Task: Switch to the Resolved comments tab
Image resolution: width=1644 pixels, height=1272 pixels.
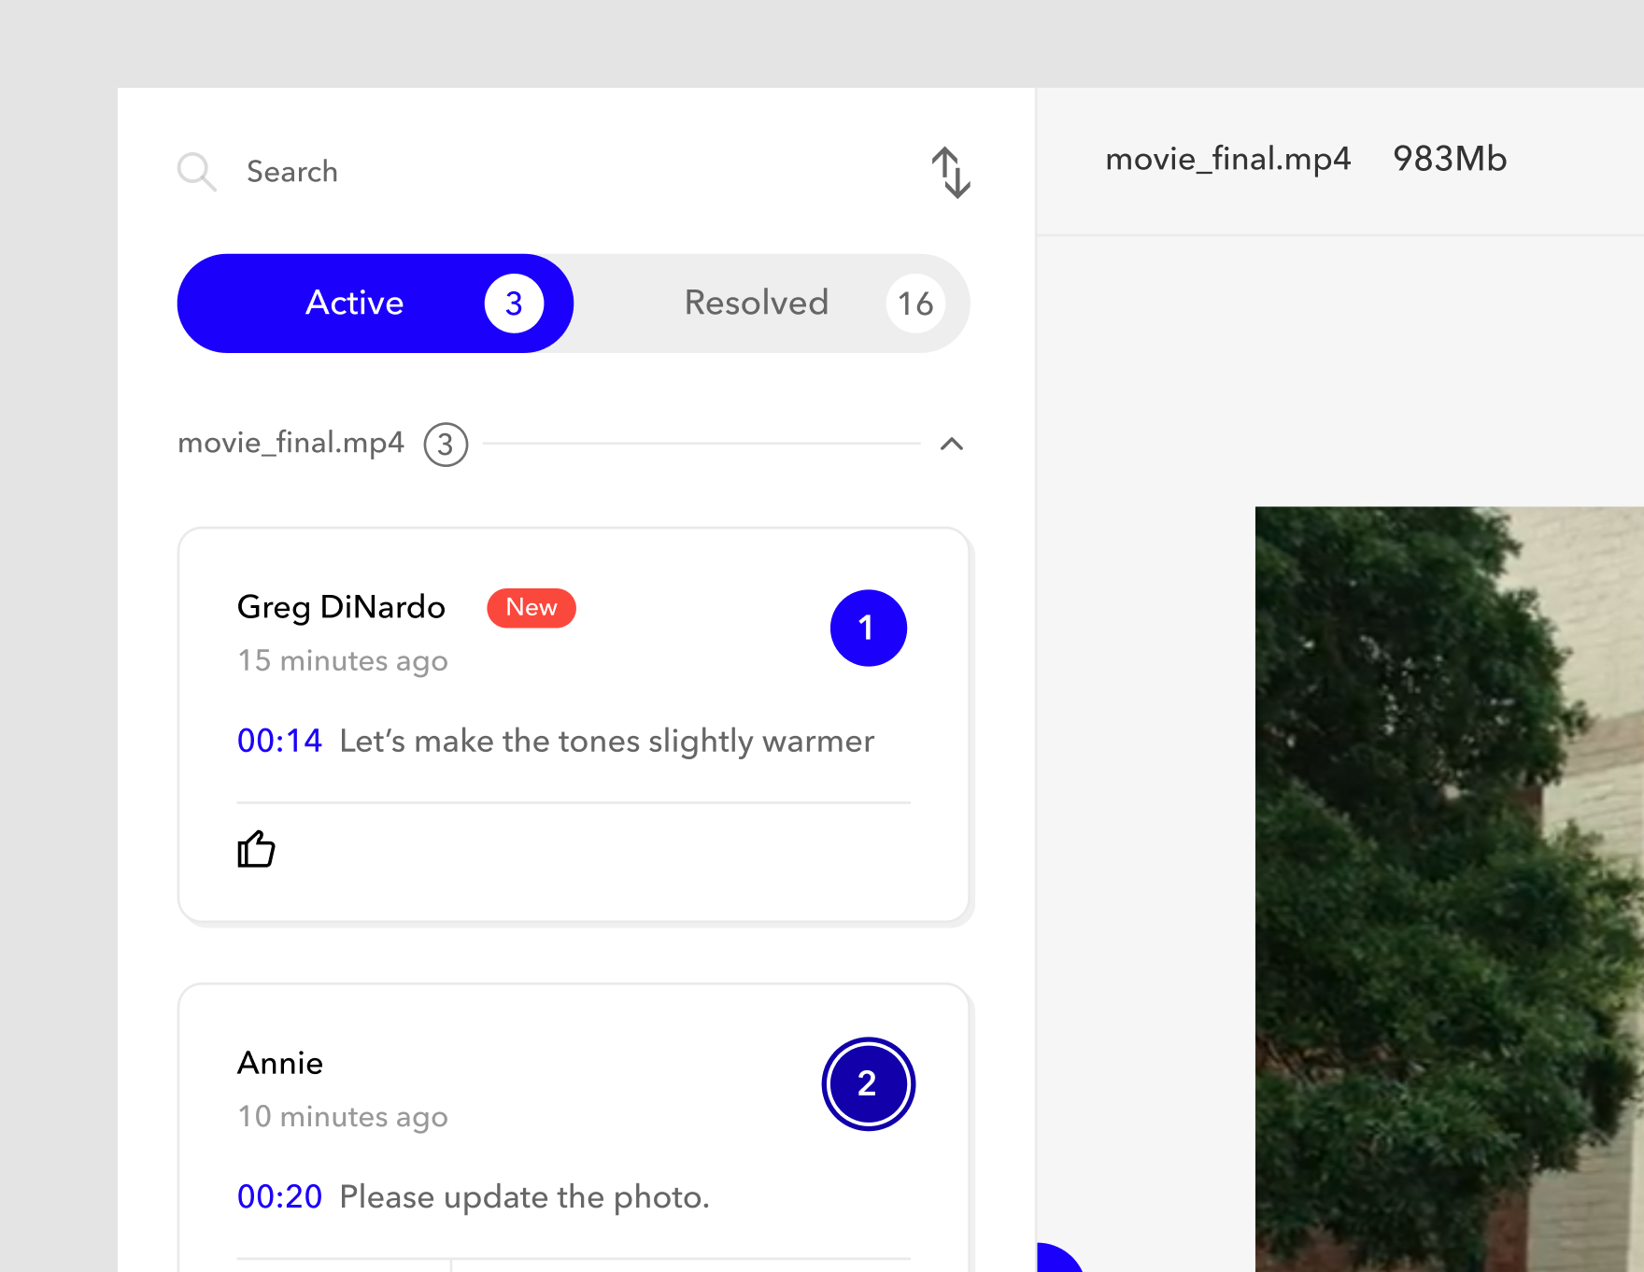Action: pyautogui.click(x=757, y=303)
